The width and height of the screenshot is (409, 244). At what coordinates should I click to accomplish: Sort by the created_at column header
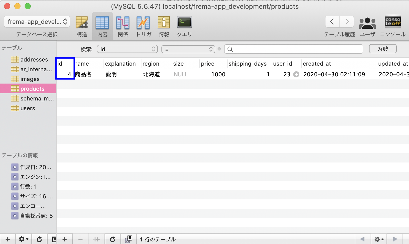point(339,64)
